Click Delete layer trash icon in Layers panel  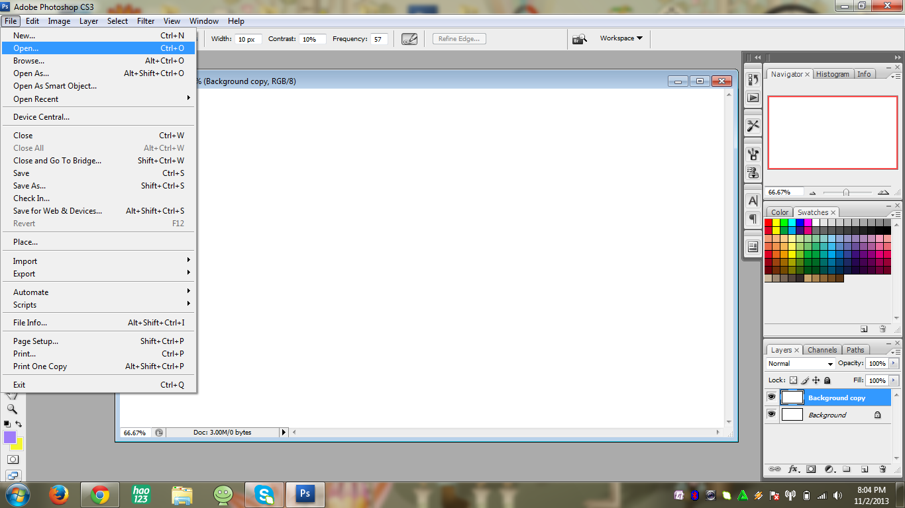pyautogui.click(x=882, y=469)
